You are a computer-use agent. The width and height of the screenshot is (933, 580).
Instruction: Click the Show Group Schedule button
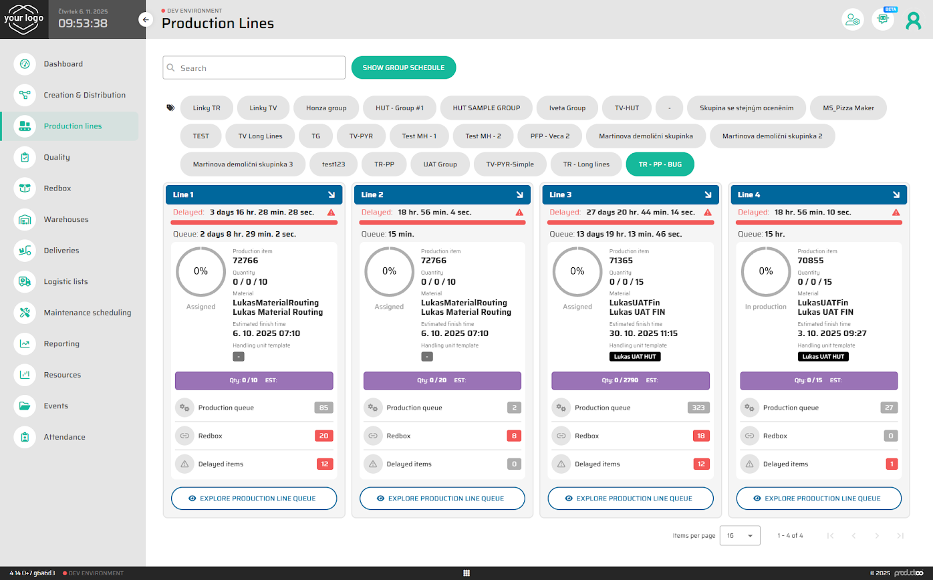pyautogui.click(x=403, y=68)
